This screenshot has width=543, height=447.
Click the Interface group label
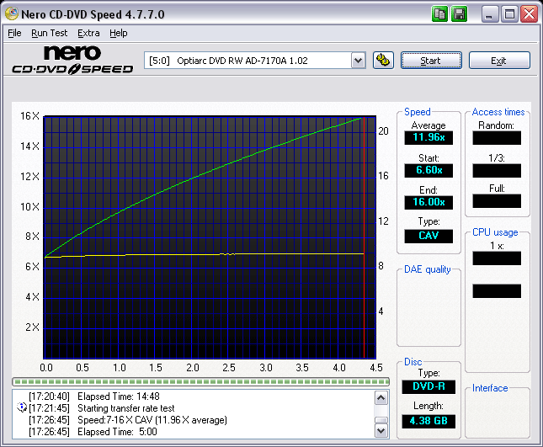point(490,388)
